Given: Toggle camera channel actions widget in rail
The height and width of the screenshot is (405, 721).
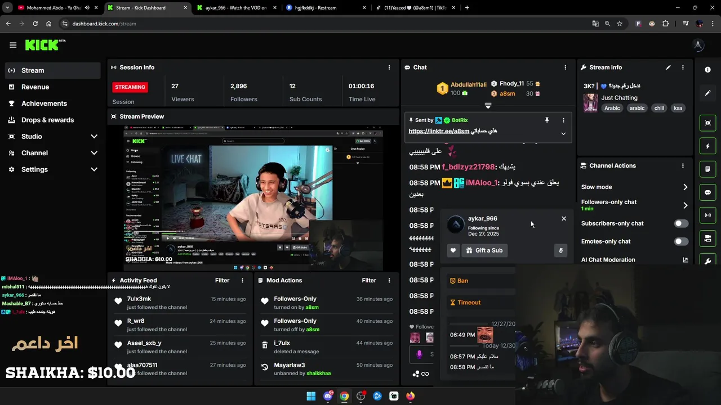Looking at the screenshot, I should tap(707, 238).
